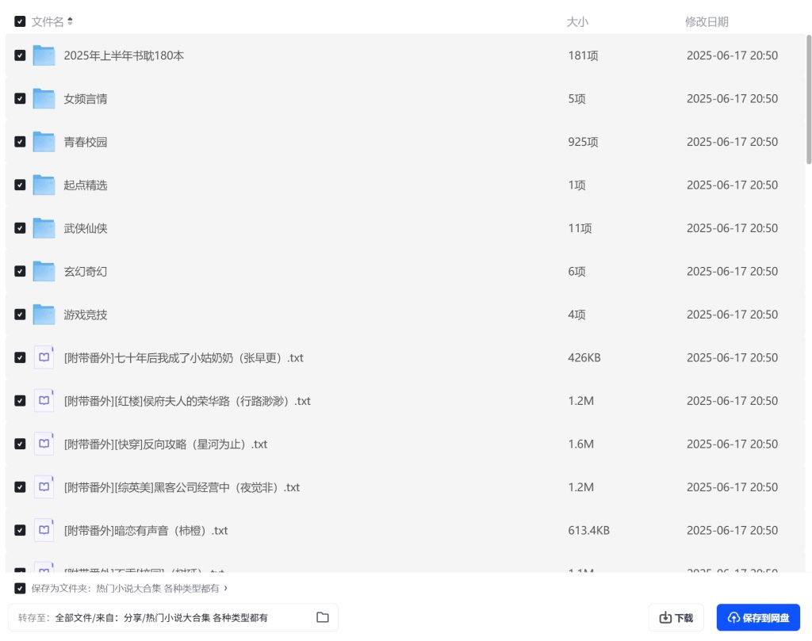Open file 黑客公司经营中（夜觉非）.txt
The width and height of the screenshot is (812, 641).
pyautogui.click(x=182, y=487)
